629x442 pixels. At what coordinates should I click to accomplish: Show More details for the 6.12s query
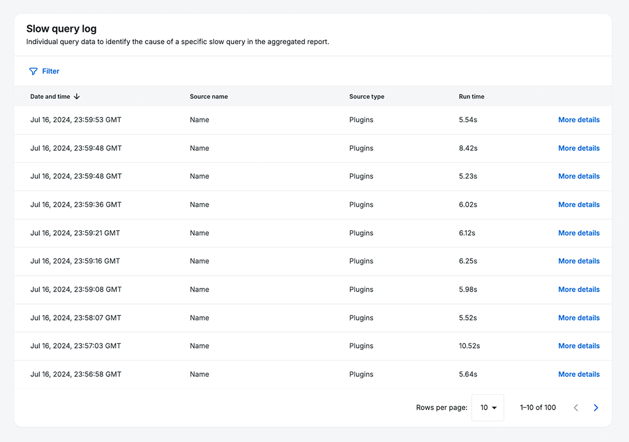(579, 233)
